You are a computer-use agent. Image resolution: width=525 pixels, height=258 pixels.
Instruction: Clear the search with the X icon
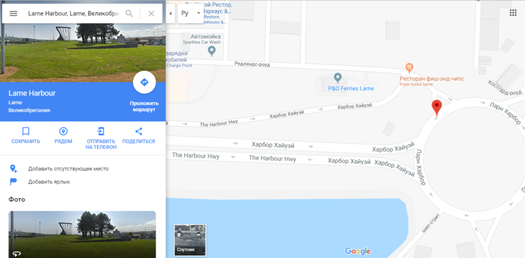point(151,13)
